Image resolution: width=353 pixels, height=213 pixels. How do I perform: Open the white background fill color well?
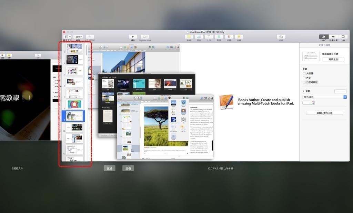[x=306, y=103]
